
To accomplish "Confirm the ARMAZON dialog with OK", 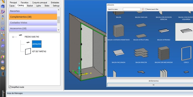I will (x=150, y=85).
